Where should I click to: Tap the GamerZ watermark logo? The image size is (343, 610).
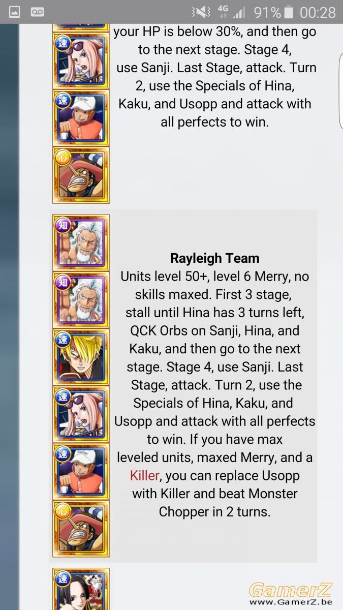[x=291, y=594]
